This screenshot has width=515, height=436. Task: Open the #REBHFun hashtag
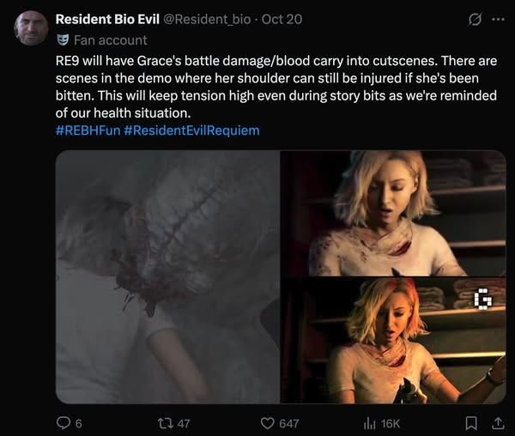tap(88, 130)
